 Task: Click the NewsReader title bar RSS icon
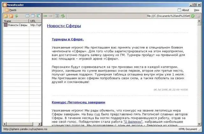tap(5, 5)
